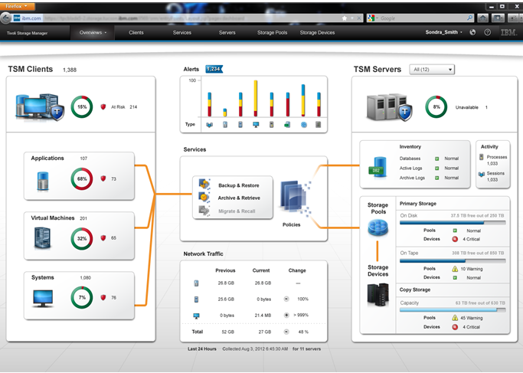Click the globe icon in the header
Viewport: 523px width, 373px height.
[472, 32]
